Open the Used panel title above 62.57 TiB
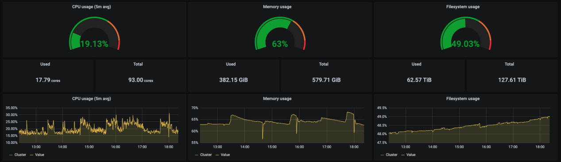Screen dimensions: 561x162 click(x=417, y=64)
